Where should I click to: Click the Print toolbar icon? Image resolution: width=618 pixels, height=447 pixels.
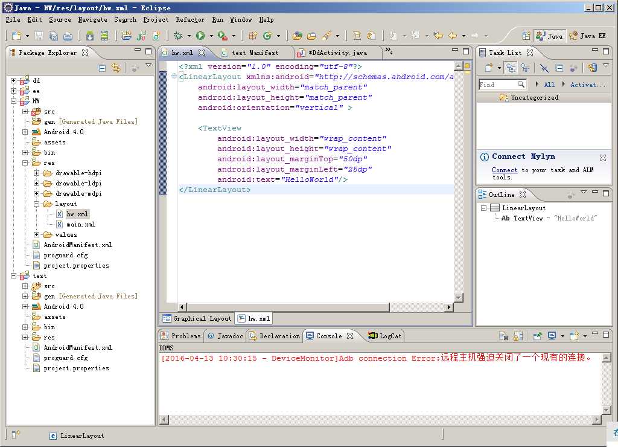click(x=68, y=36)
